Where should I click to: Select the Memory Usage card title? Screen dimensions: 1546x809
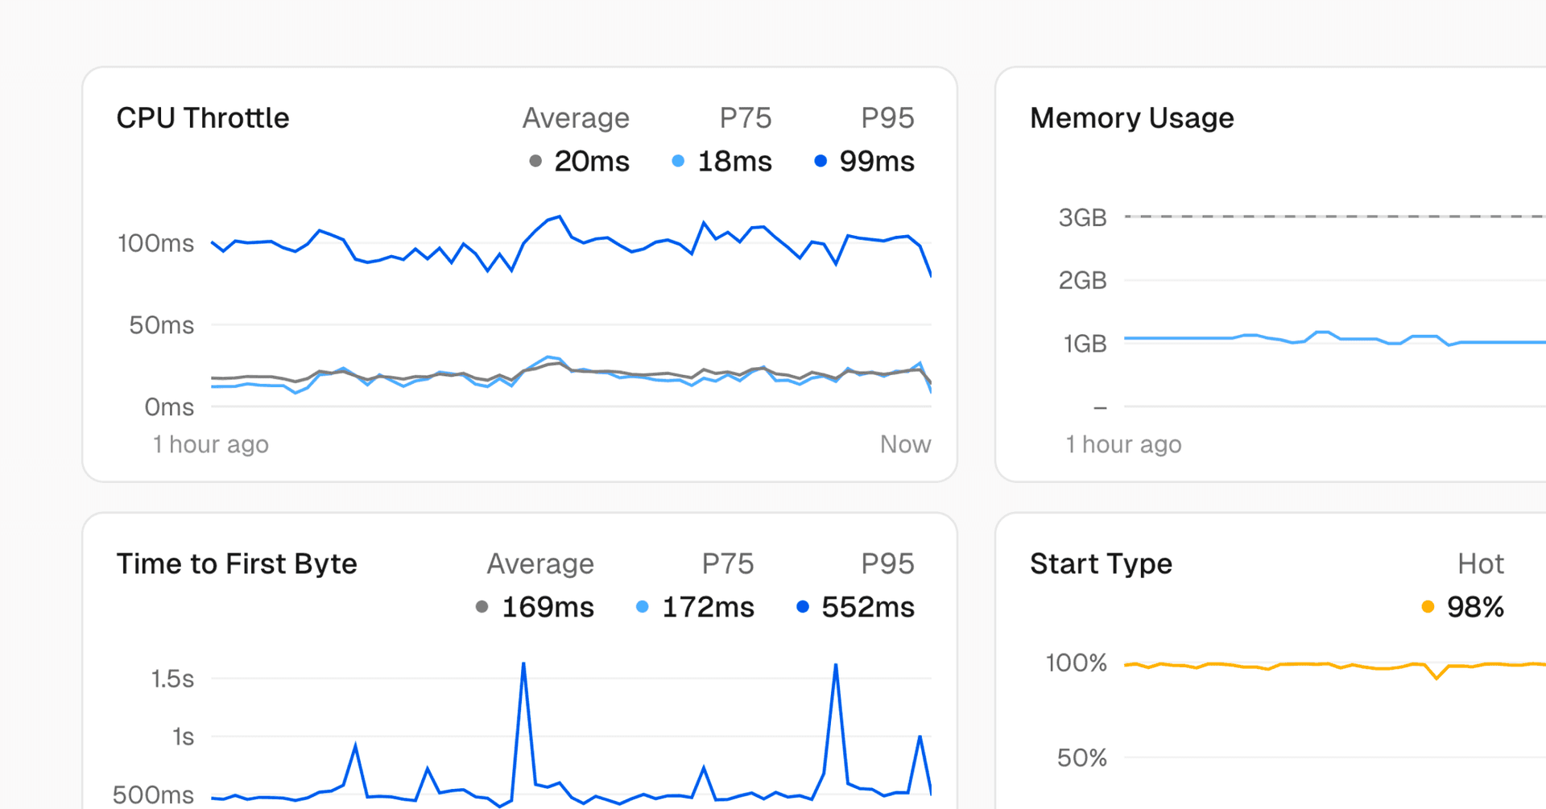point(1131,118)
